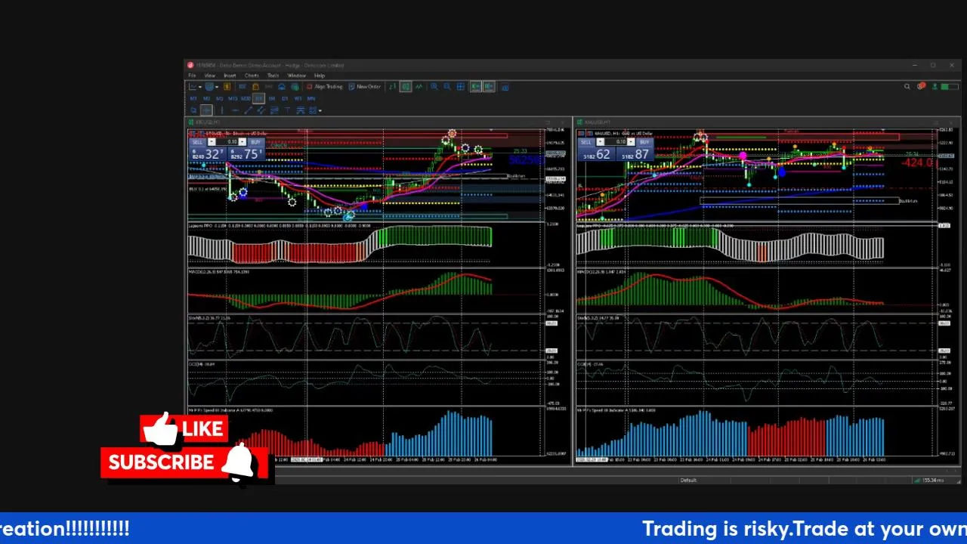Click SELL button in BTCUSD chart panel
Image resolution: width=967 pixels, height=544 pixels.
pyautogui.click(x=197, y=142)
